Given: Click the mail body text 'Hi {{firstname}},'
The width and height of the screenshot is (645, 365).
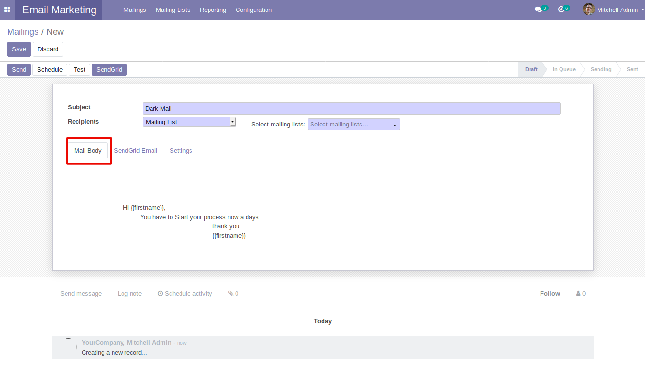Looking at the screenshot, I should 144,208.
